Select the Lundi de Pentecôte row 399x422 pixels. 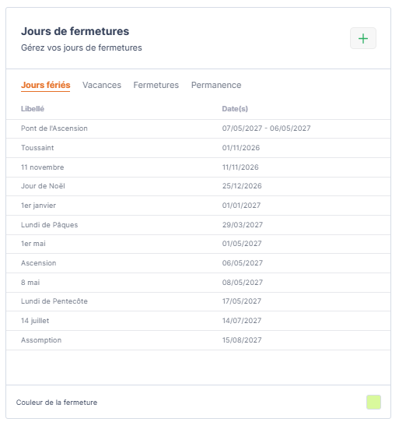click(198, 301)
